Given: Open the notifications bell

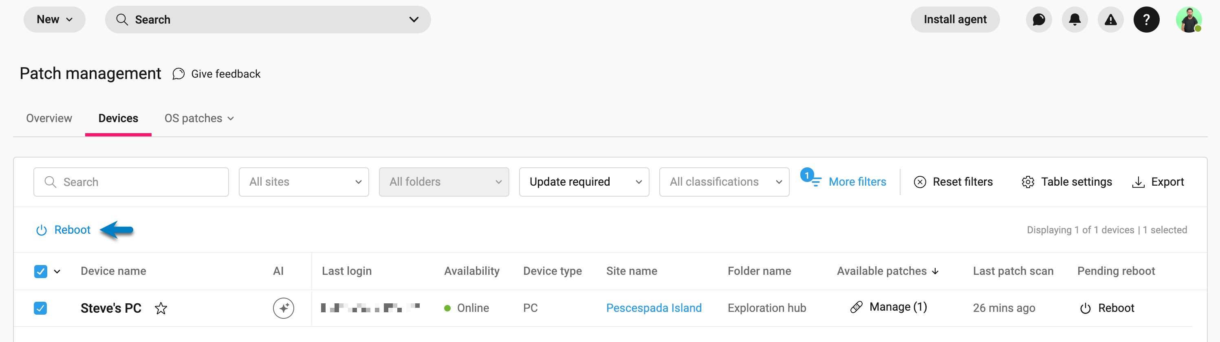Looking at the screenshot, I should pyautogui.click(x=1075, y=20).
